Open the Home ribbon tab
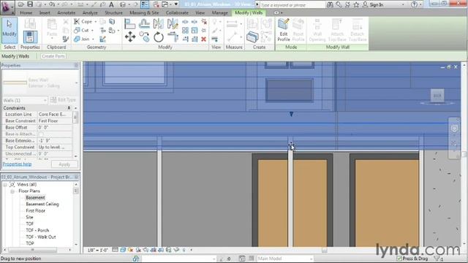The width and height of the screenshot is (468, 263). 26,13
